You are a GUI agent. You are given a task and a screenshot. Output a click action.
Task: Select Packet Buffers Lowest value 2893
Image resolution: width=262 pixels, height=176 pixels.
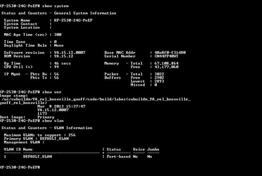click(x=159, y=81)
